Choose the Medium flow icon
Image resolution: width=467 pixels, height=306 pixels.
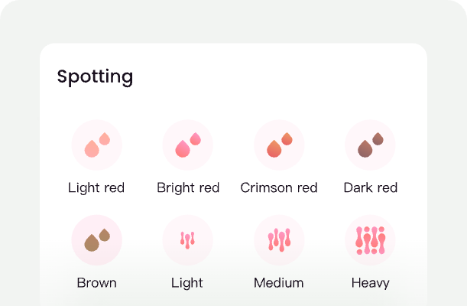point(279,239)
